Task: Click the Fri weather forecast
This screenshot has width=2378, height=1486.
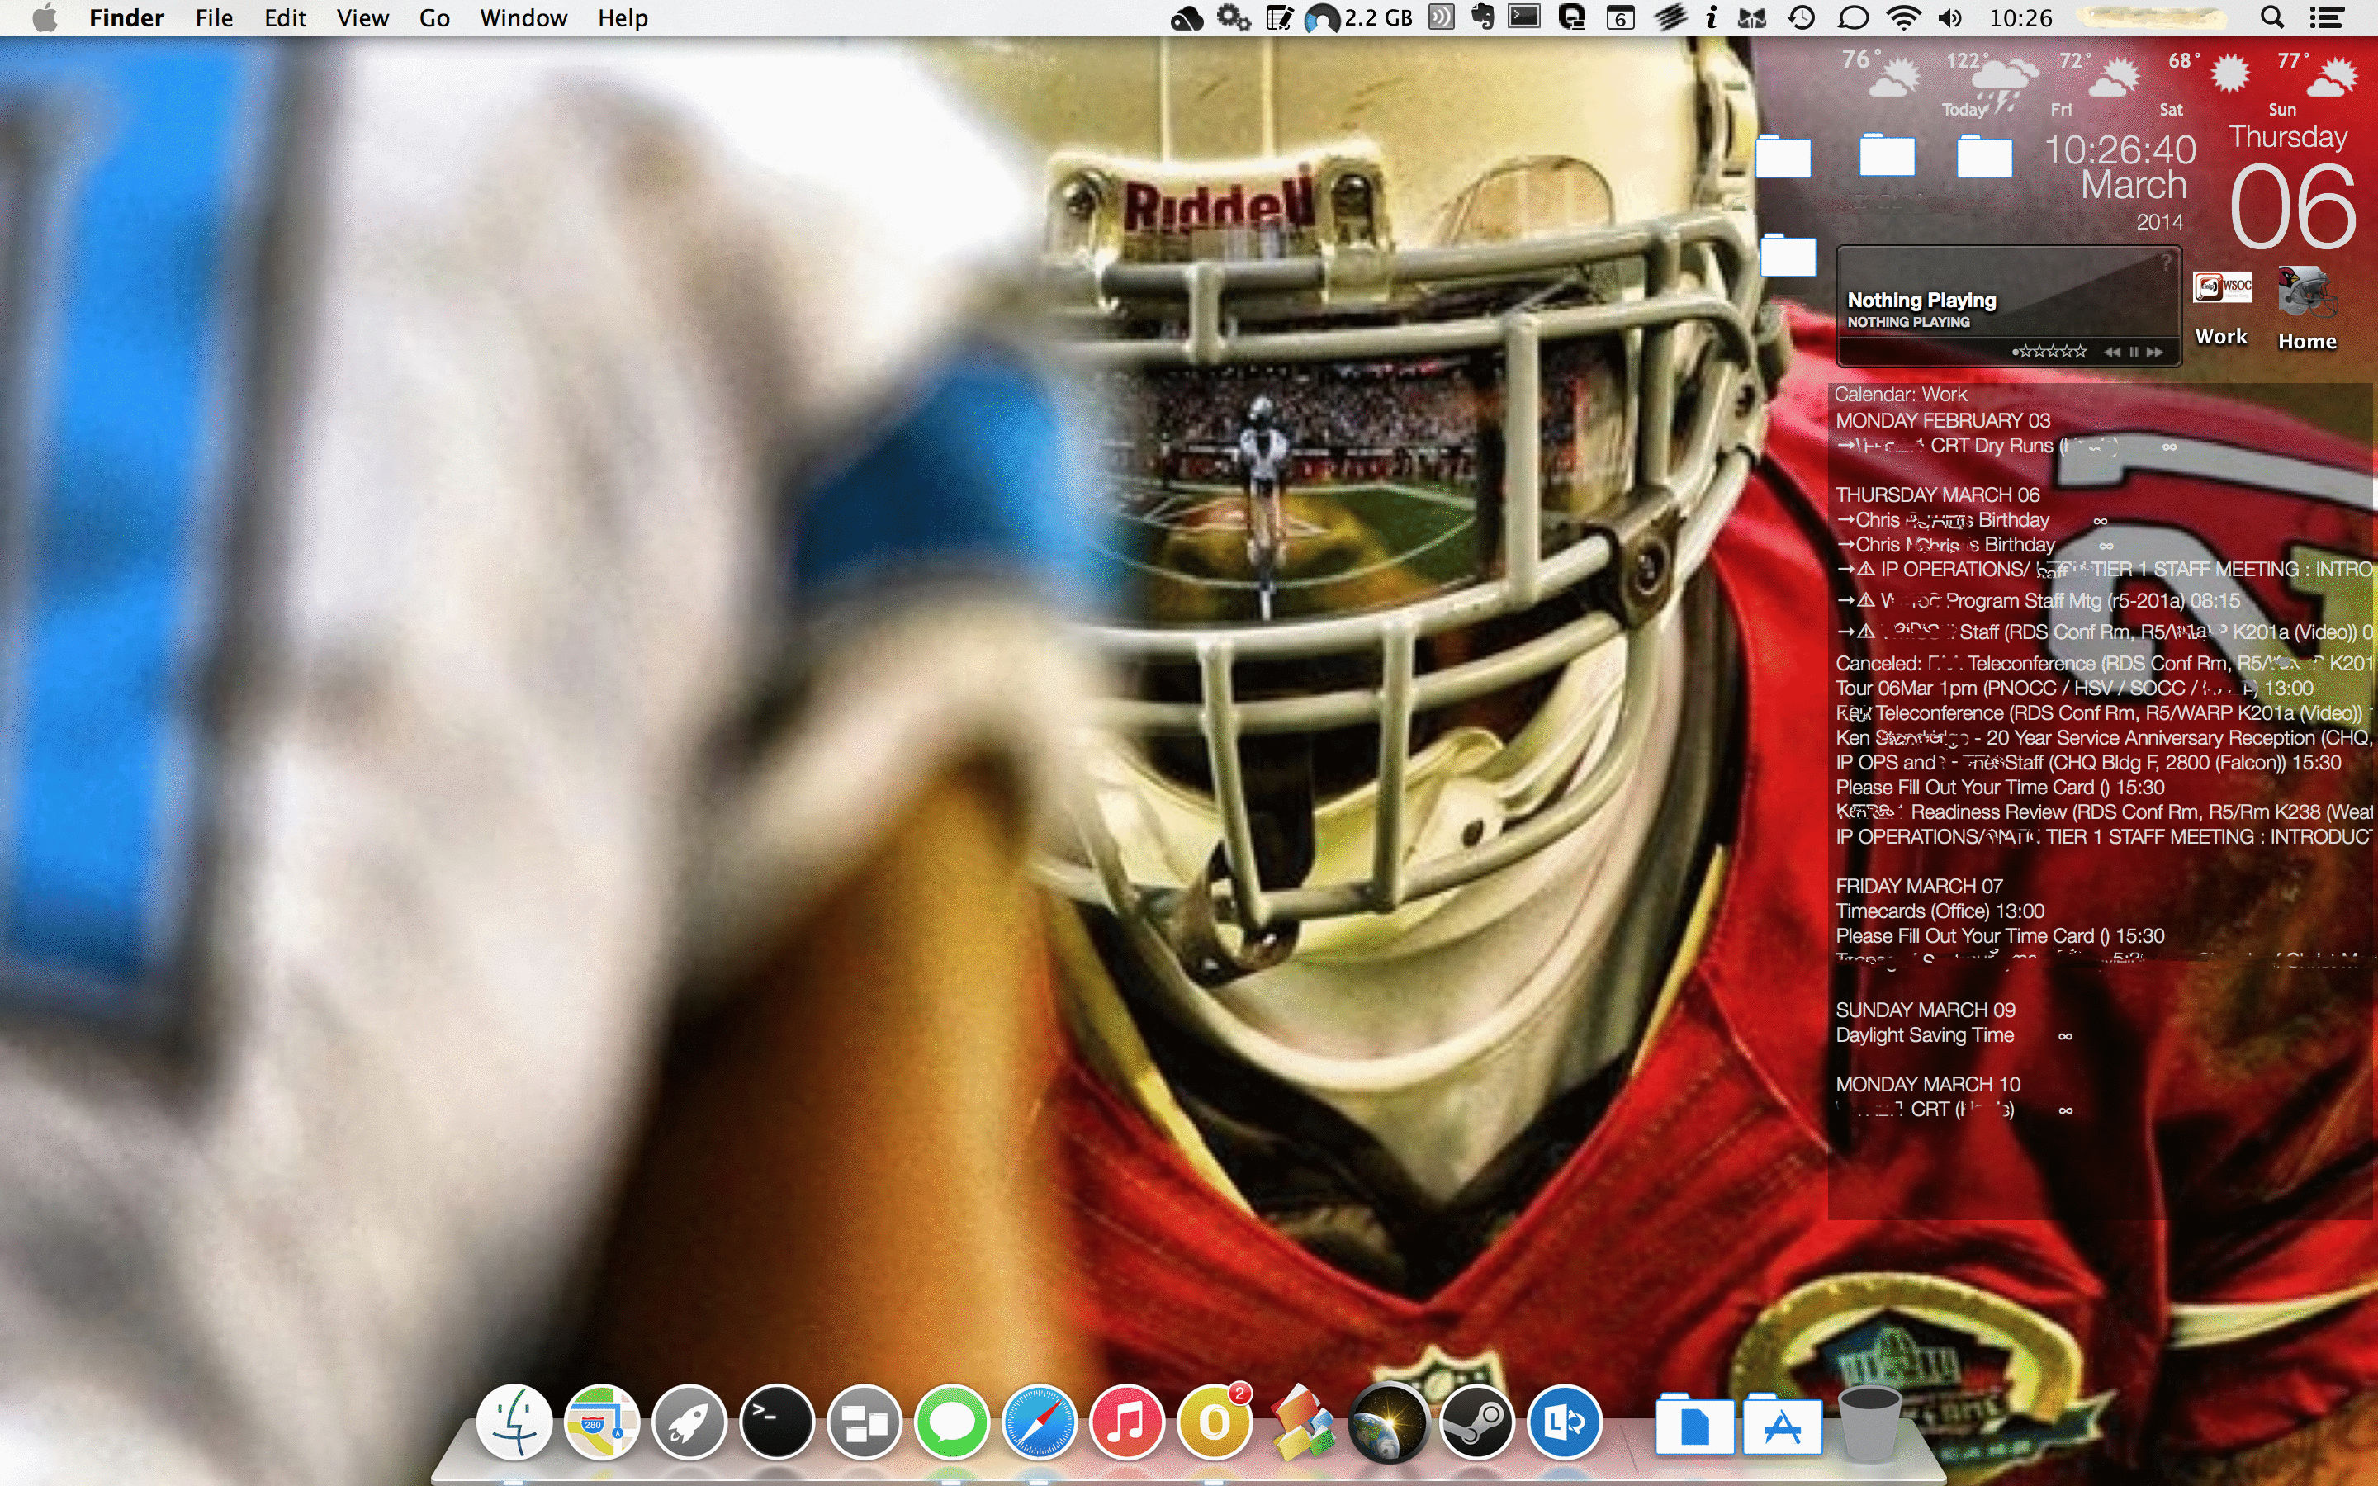Action: pyautogui.click(x=2099, y=84)
